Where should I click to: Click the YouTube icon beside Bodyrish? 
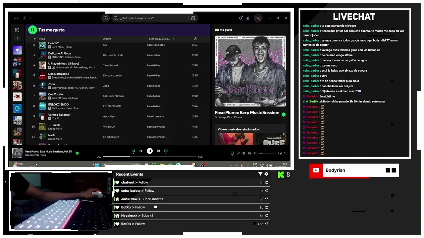(316, 170)
